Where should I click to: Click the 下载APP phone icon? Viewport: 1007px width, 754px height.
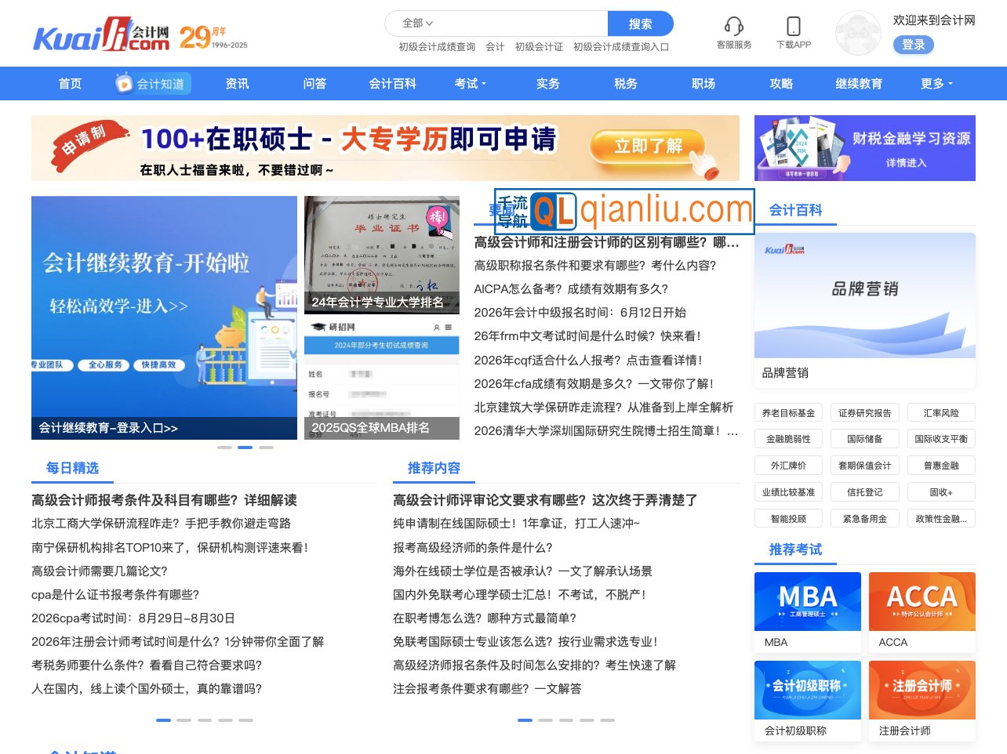[x=794, y=27]
